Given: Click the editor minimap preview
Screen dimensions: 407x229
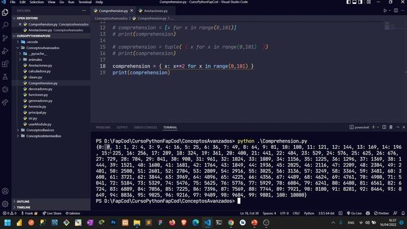Looking at the screenshot, I should 389,26.
